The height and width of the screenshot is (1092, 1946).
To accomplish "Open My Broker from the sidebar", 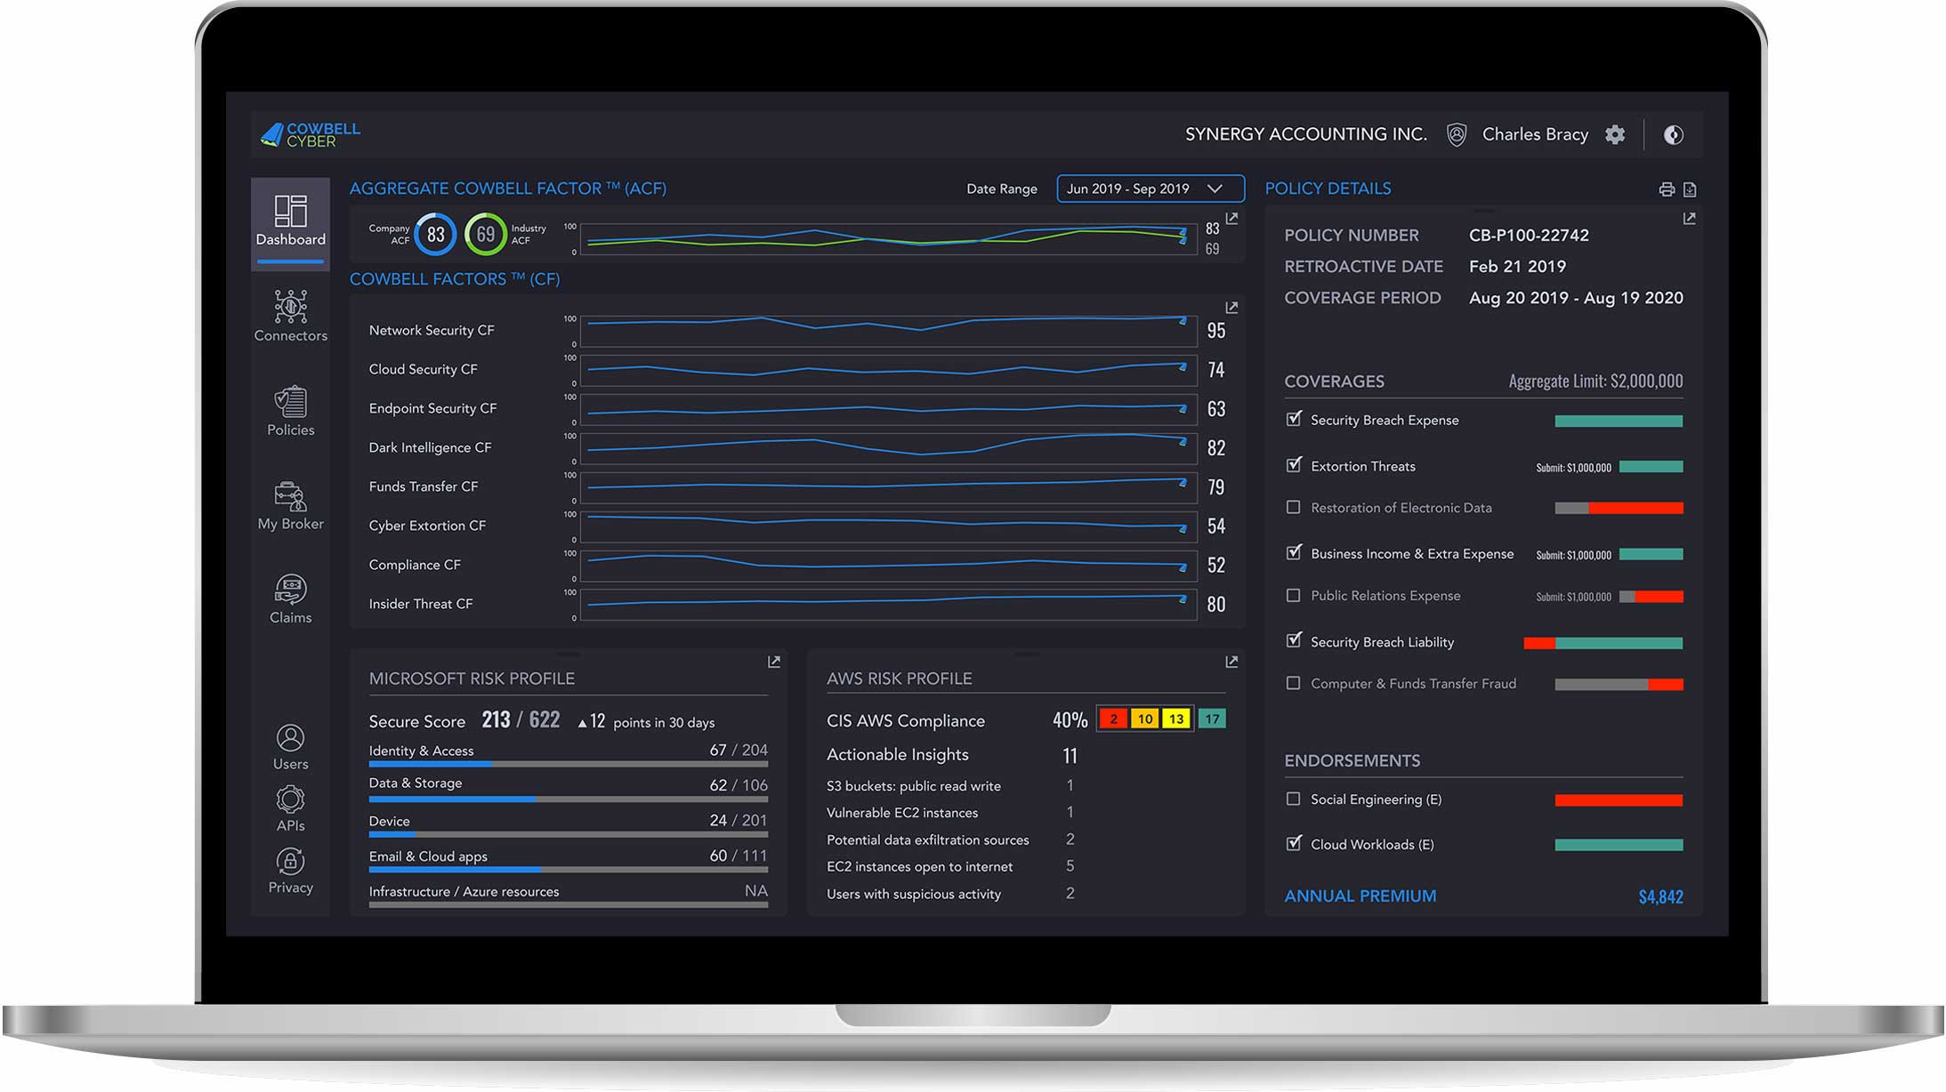I will (290, 505).
